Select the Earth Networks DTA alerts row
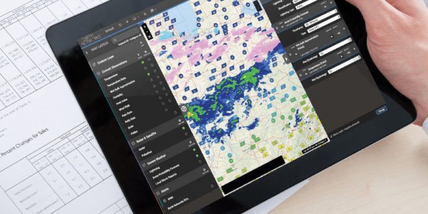This screenshot has width=428, height=214. click(178, 203)
